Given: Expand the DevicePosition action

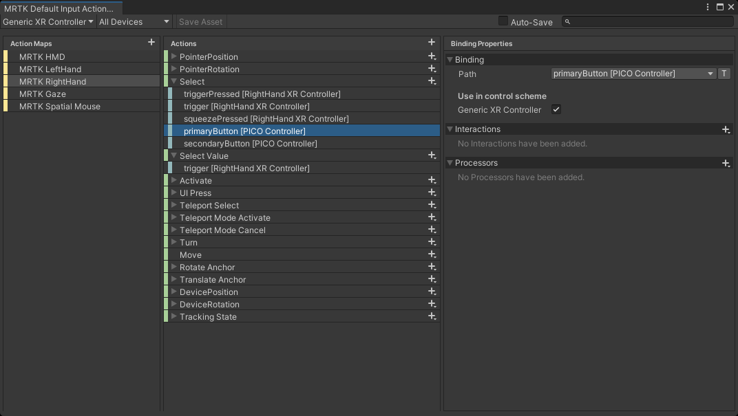Looking at the screenshot, I should point(173,292).
